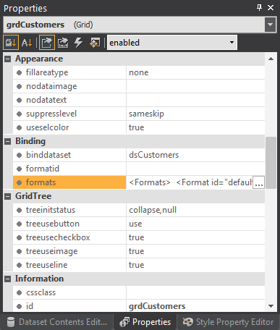Switch to Style Property Editor tab
The width and height of the screenshot is (280, 330).
228,322
